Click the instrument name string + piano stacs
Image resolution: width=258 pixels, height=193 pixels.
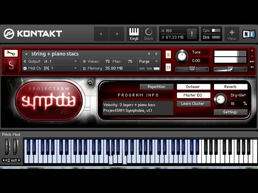[x=55, y=54]
